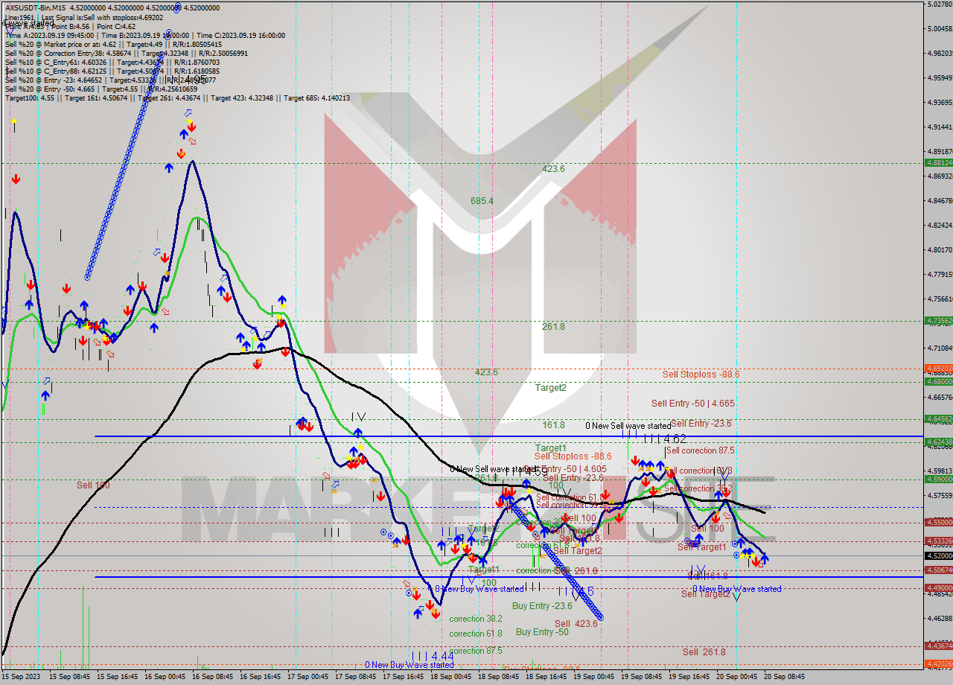Click the red 4.49000 price tag

tap(938, 587)
